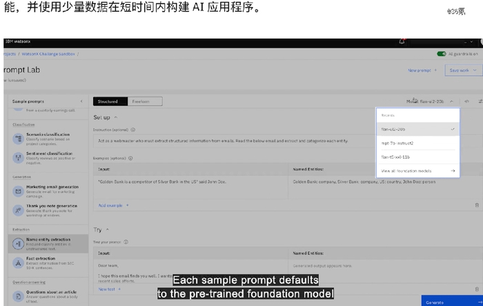Viewport: 483px width, 306px height.
Task: Collapse the Try section
Action: pyautogui.click(x=108, y=229)
